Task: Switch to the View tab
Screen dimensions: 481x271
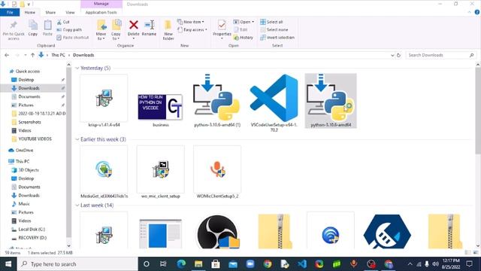Action: tap(70, 12)
